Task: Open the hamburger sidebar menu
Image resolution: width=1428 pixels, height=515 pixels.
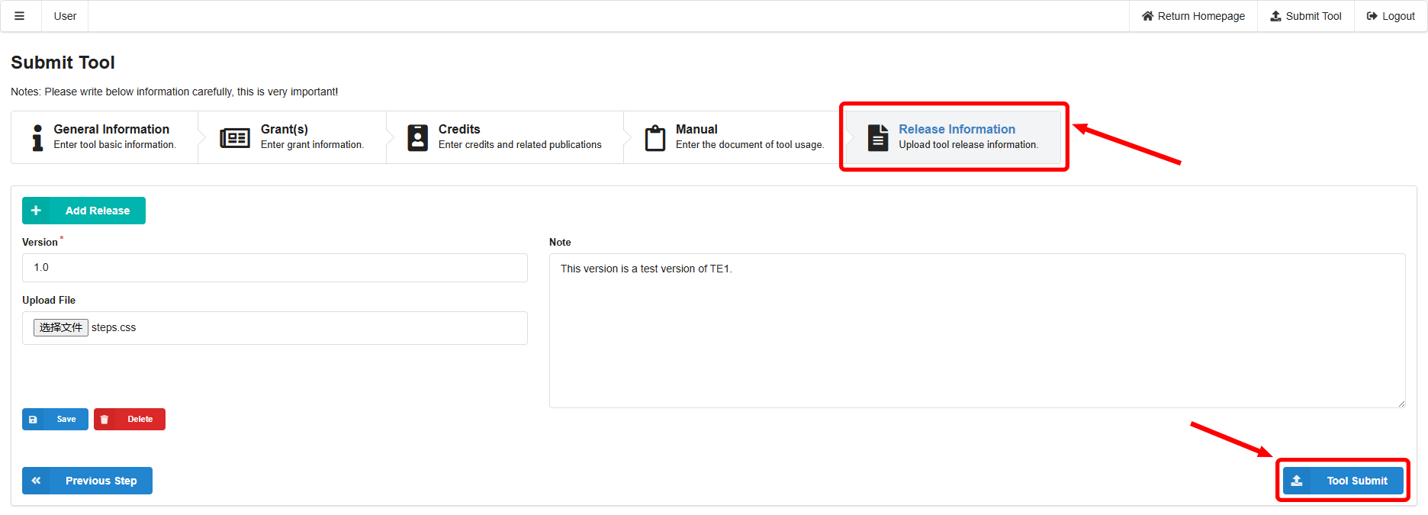Action: point(20,16)
